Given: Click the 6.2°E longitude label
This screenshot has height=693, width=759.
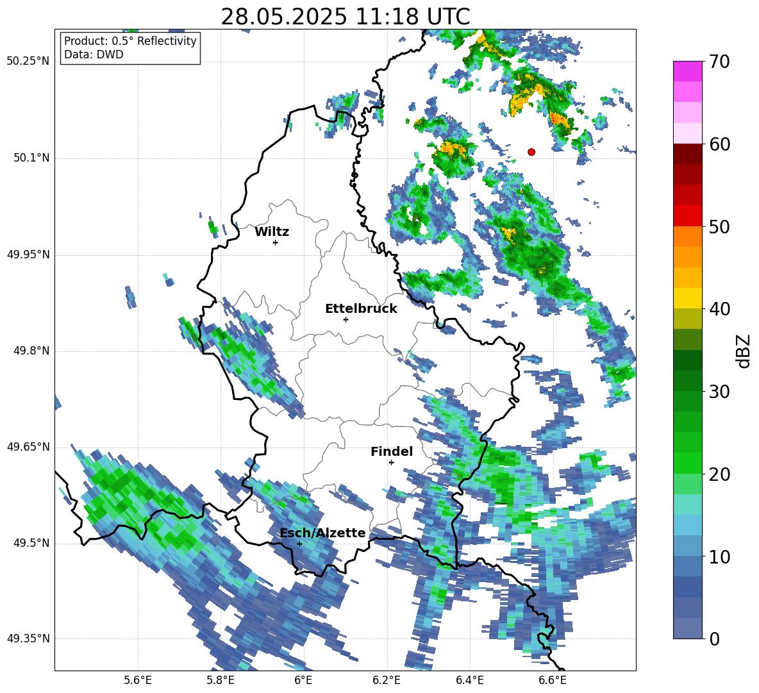Looking at the screenshot, I should [387, 681].
